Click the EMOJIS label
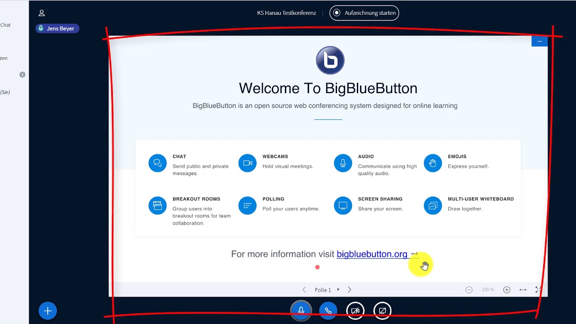576x324 pixels. coord(457,157)
